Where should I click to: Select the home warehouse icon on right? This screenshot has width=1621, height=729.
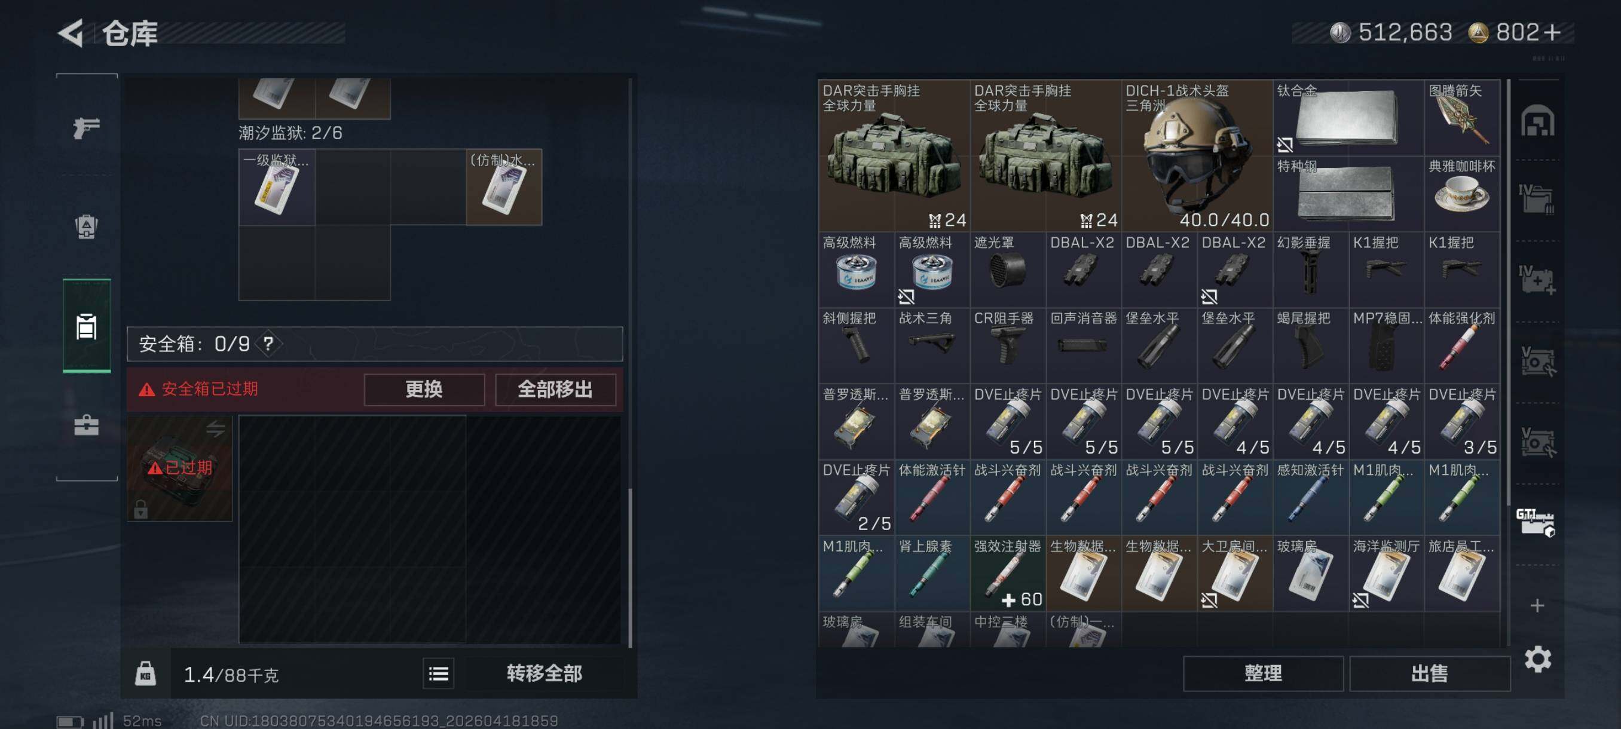(1537, 121)
